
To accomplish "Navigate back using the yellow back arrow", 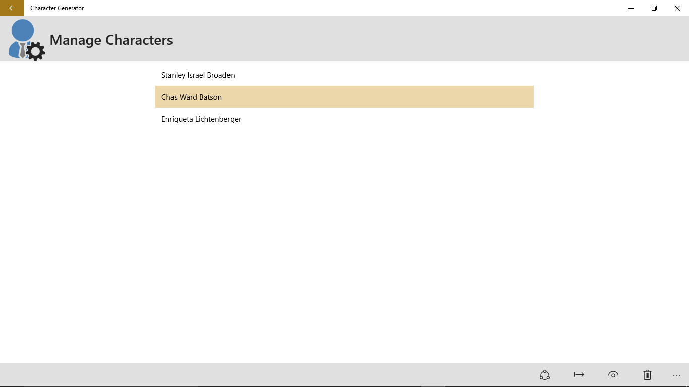I will [x=11, y=8].
